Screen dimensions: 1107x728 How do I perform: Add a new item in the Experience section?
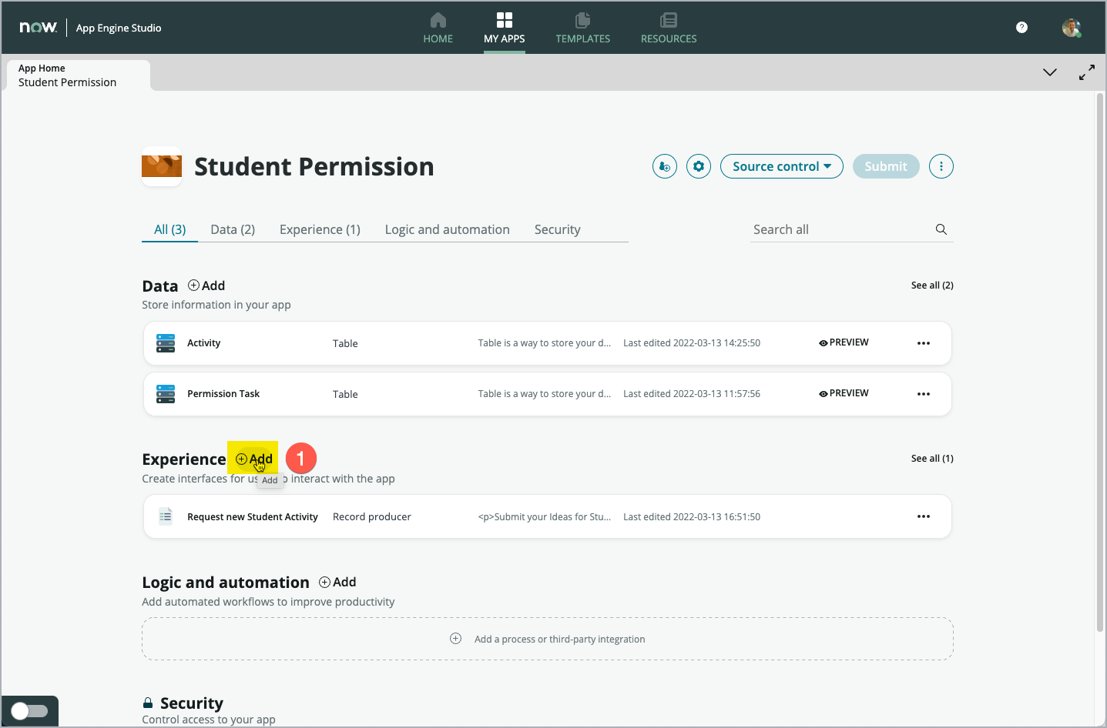(x=254, y=459)
